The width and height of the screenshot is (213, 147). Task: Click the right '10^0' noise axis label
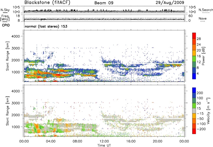(x=192, y=12)
